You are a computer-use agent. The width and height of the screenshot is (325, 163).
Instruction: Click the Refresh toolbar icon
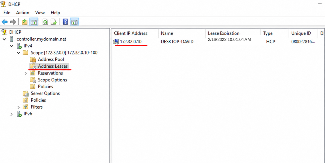45,22
